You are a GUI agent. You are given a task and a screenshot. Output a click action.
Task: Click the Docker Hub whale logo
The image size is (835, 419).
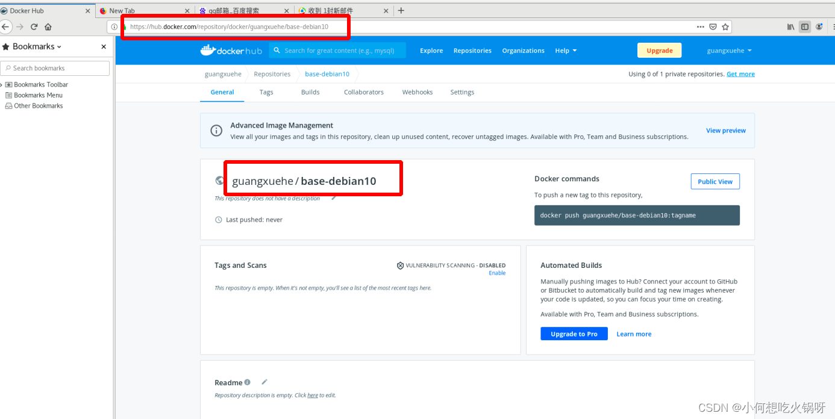[231, 51]
